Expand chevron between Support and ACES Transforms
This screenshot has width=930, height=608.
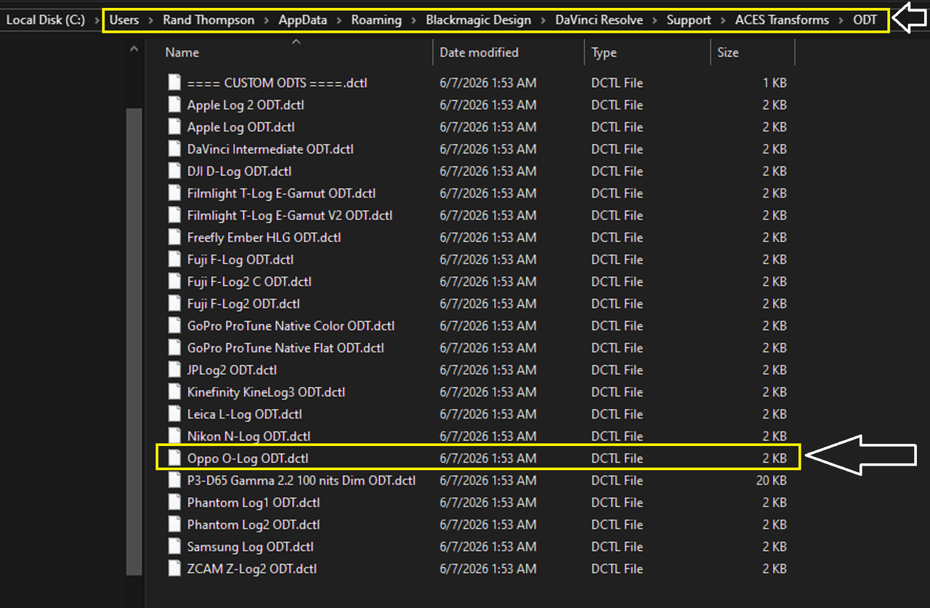point(723,20)
